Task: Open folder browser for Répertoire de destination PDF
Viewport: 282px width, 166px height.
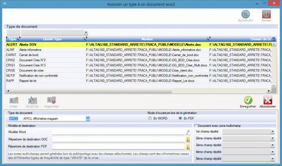Action: click(x=188, y=147)
